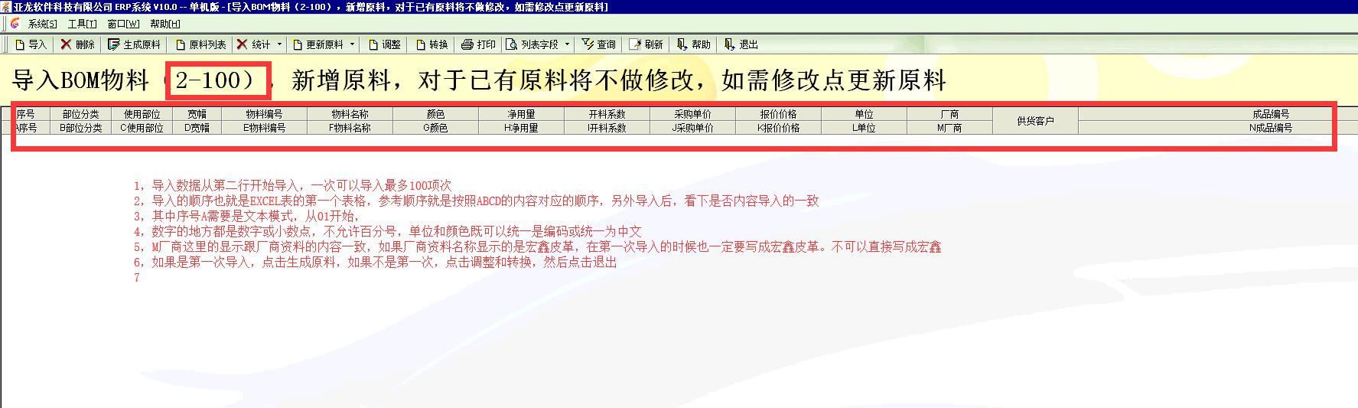Click the 帮助 help toolbar button

pyautogui.click(x=693, y=44)
